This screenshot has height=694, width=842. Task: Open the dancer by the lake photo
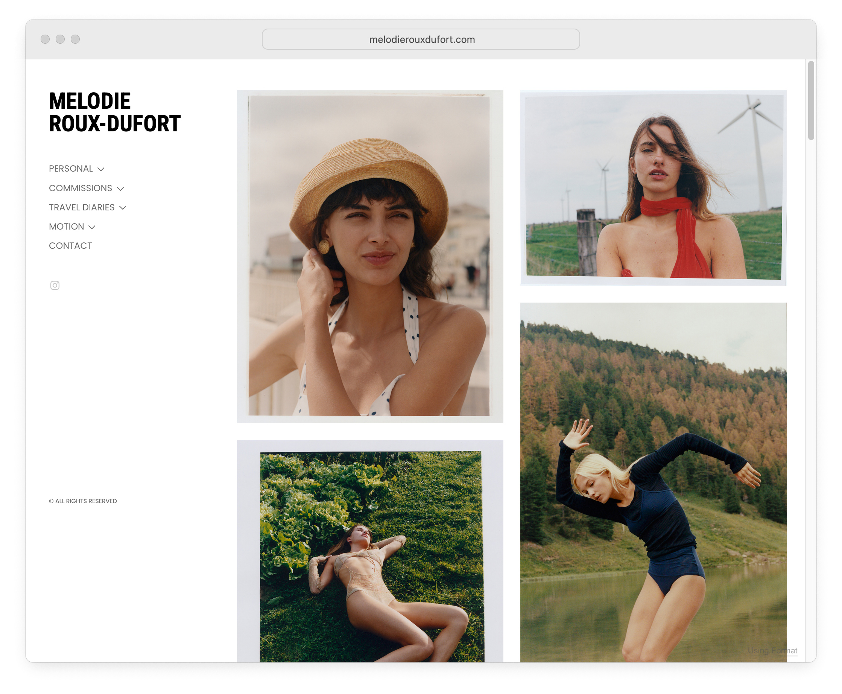653,482
